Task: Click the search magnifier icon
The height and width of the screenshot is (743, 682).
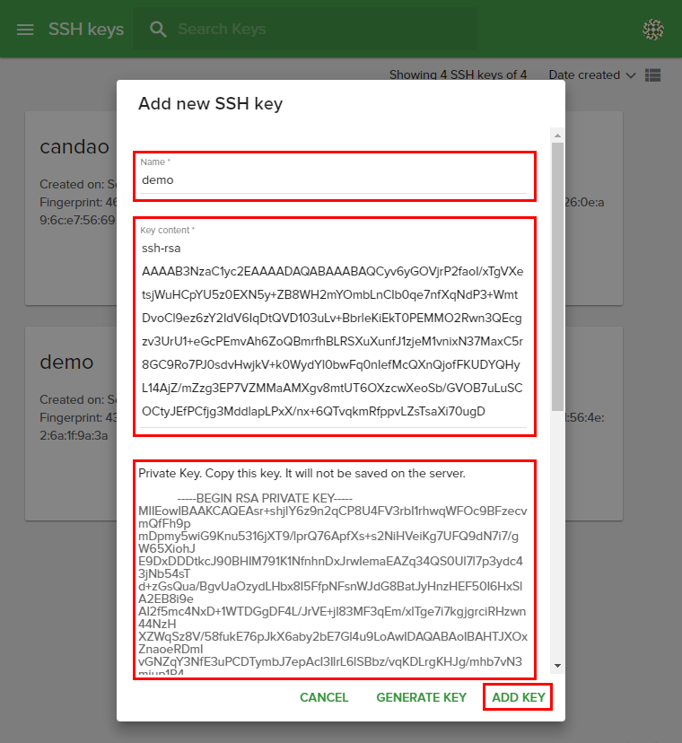Action: (x=159, y=30)
